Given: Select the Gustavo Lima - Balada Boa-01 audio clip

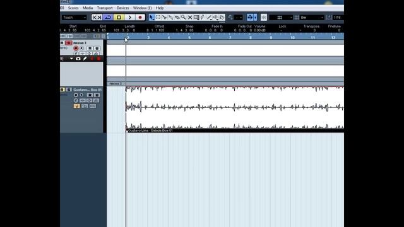Looking at the screenshot, I should point(235,109).
